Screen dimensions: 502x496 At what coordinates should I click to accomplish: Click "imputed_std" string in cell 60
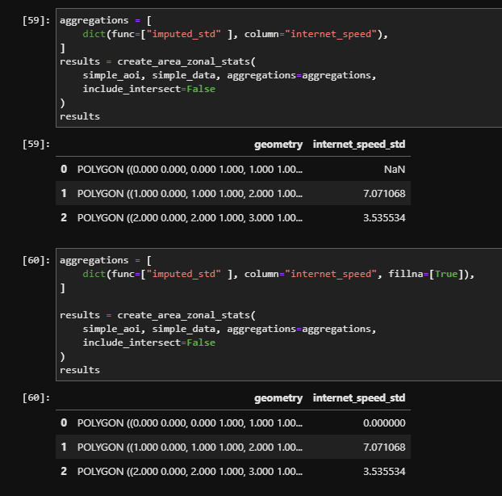[x=183, y=274]
